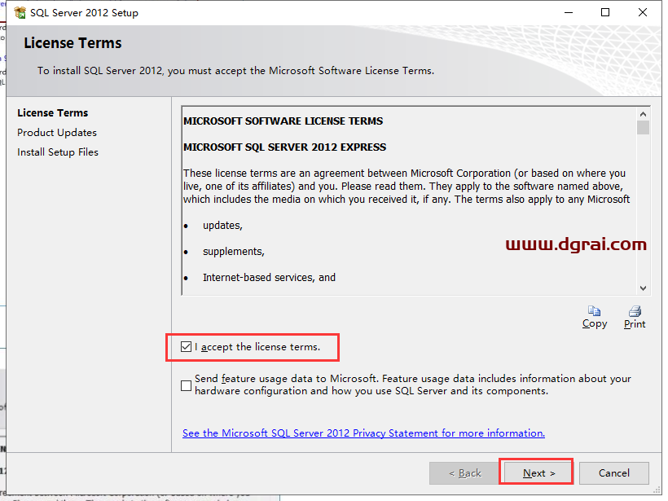
Task: Uncheck I accept the license terms
Action: 187,347
